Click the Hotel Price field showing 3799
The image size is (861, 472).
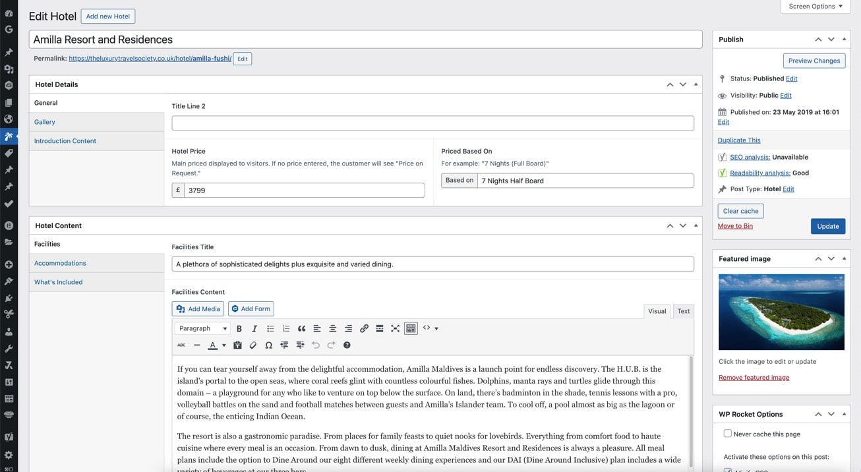(304, 191)
